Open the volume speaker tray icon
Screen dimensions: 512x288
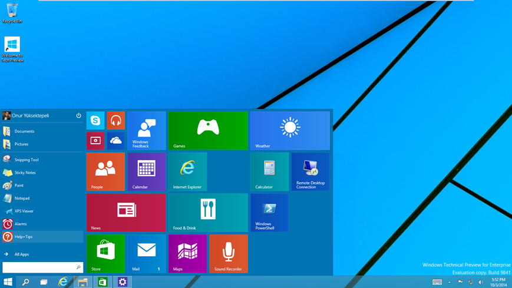click(x=481, y=283)
